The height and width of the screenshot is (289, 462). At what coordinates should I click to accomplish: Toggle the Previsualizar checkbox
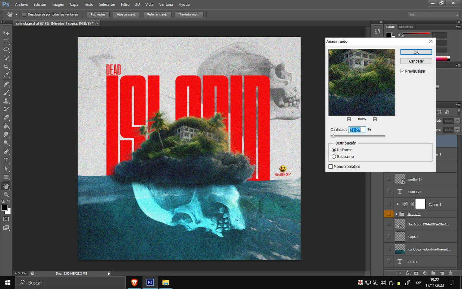coord(402,71)
